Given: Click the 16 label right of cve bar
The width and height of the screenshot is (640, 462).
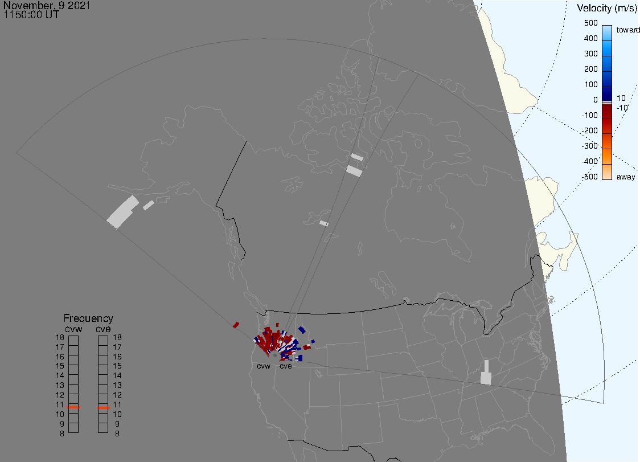Looking at the screenshot, I should click(117, 357).
